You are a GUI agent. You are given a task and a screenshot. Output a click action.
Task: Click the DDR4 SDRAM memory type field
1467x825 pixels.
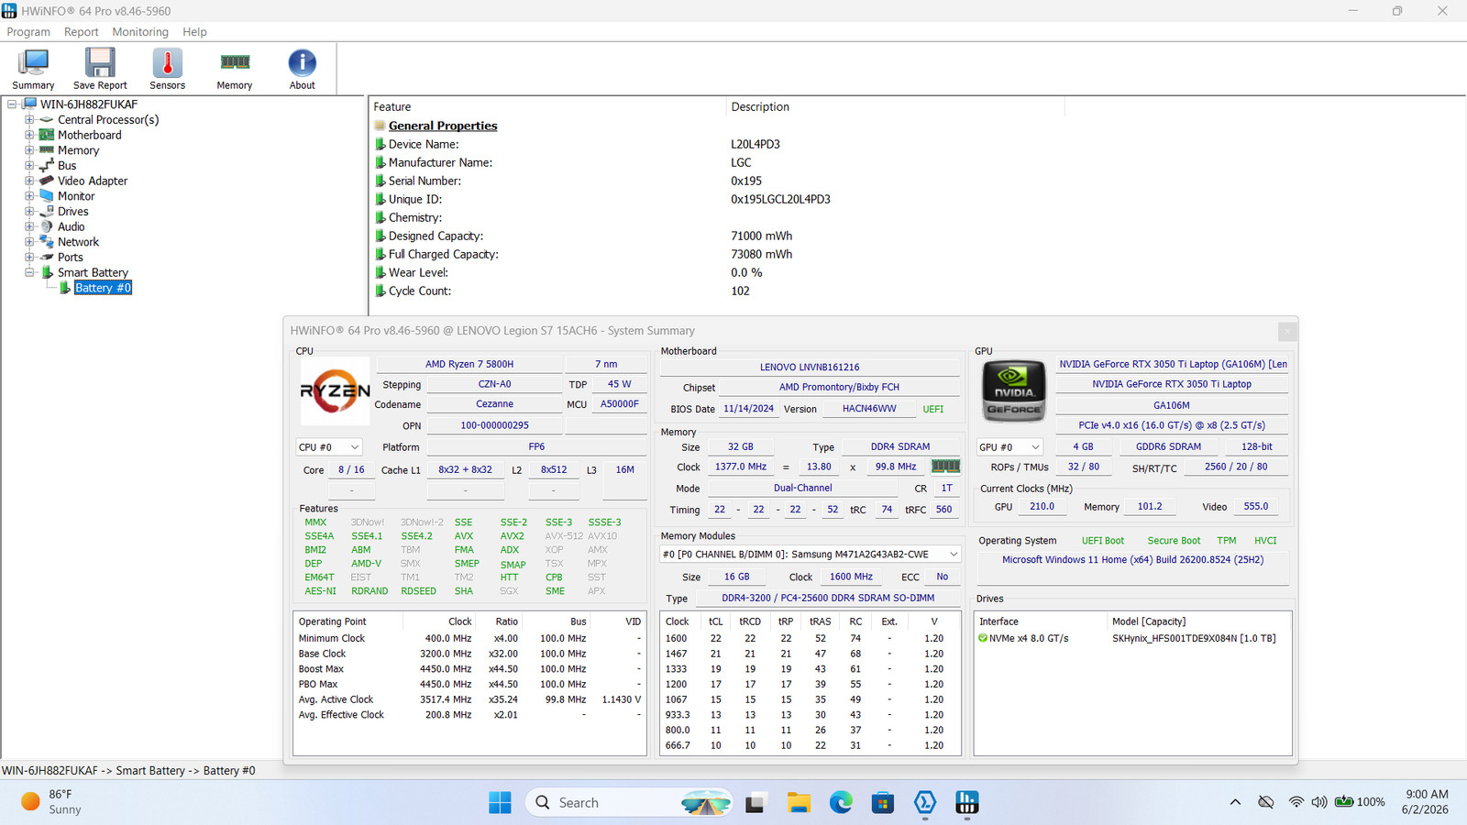pyautogui.click(x=900, y=446)
